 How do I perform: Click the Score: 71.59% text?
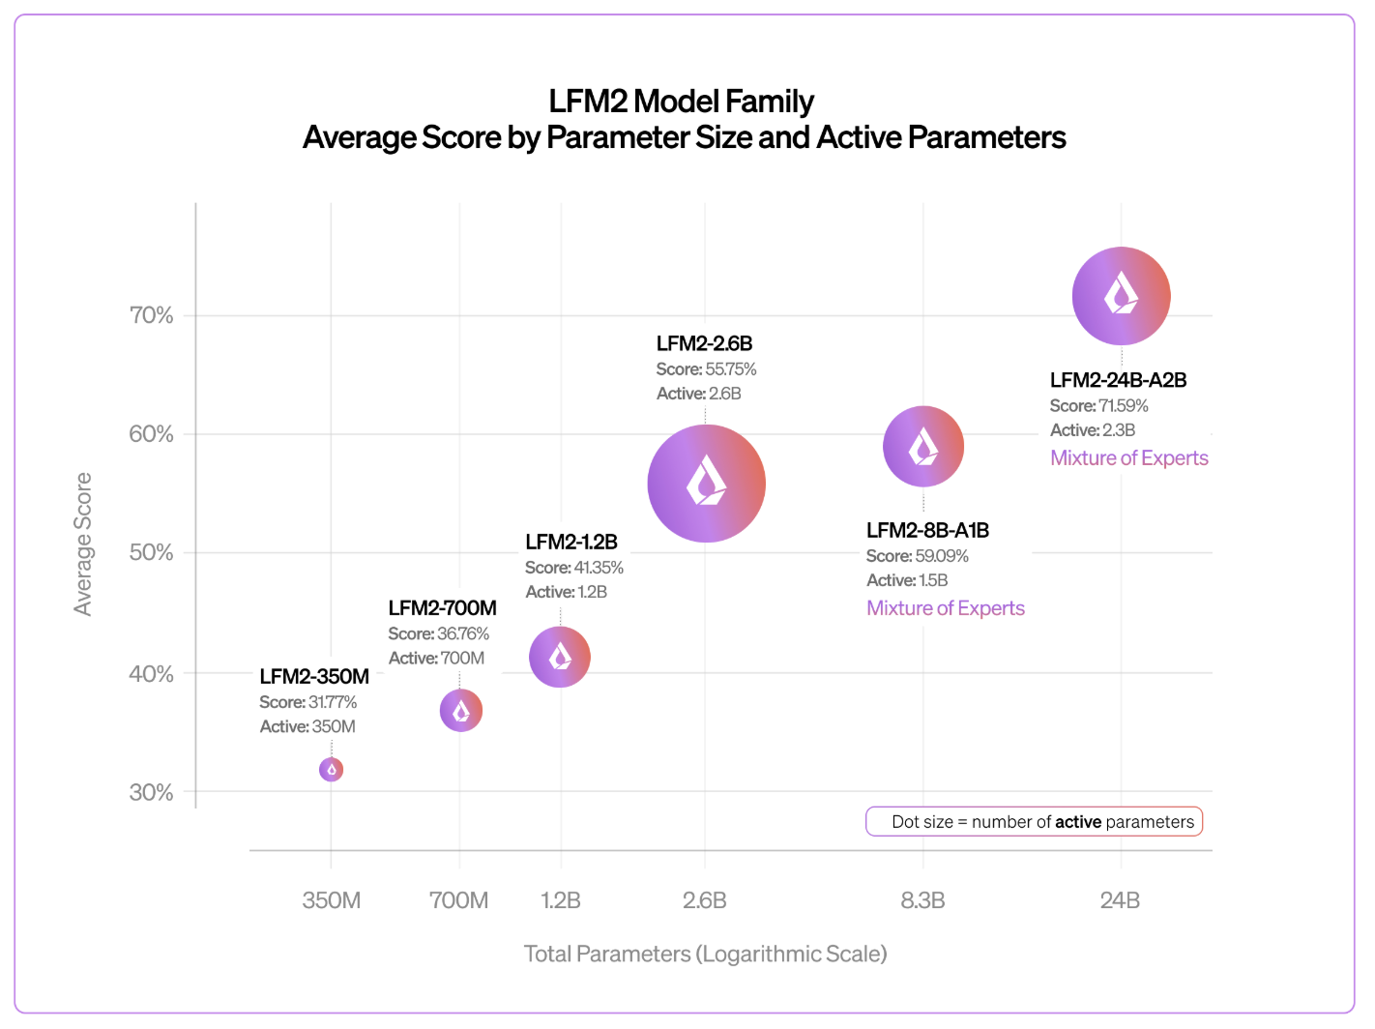[1098, 406]
